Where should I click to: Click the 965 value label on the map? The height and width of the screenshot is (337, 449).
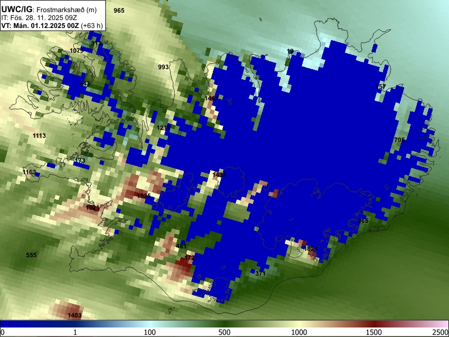(119, 11)
